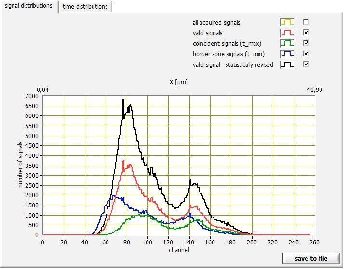Switch to the time distributions tab
The image size is (347, 269).
pyautogui.click(x=85, y=7)
